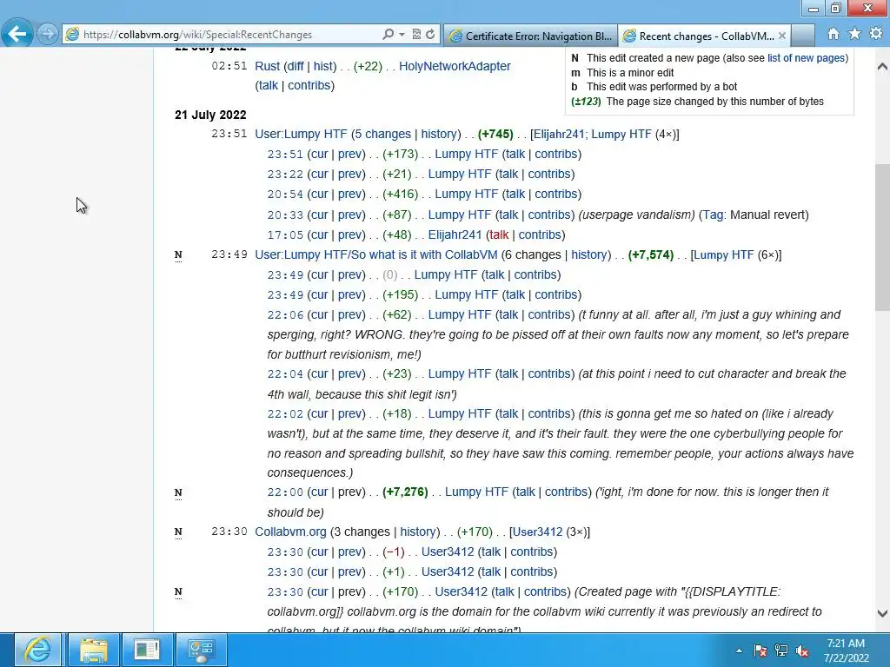890x667 pixels.
Task: Open Elijahr241 red talk link
Action: pos(499,234)
